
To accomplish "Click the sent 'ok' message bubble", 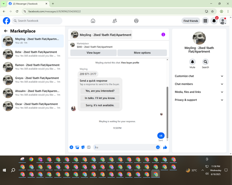I will coord(161,136).
